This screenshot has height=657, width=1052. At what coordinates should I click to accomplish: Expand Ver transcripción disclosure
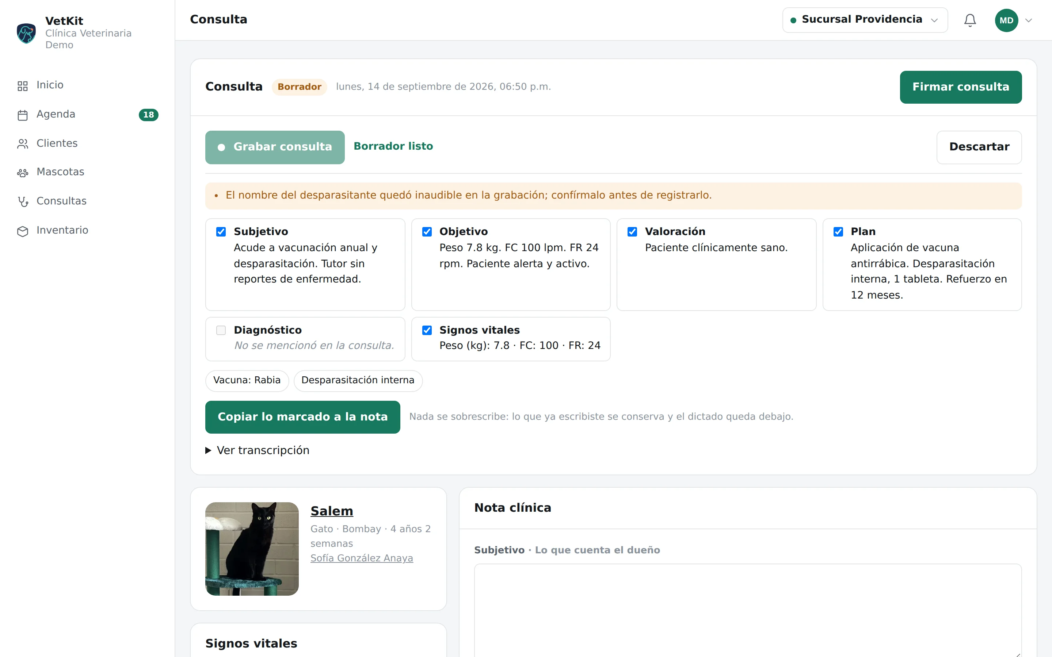pos(258,450)
